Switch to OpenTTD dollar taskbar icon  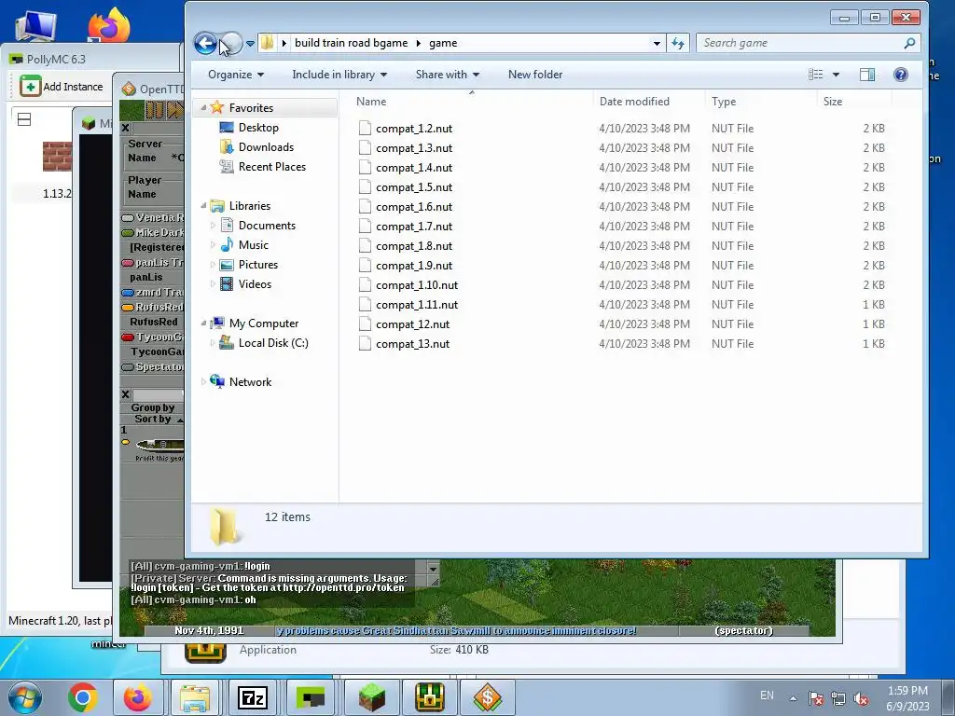(x=487, y=697)
